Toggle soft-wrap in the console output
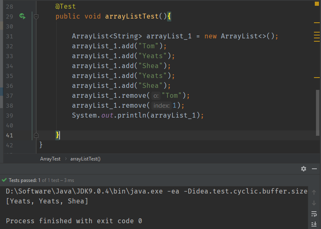 pyautogui.click(x=314, y=214)
